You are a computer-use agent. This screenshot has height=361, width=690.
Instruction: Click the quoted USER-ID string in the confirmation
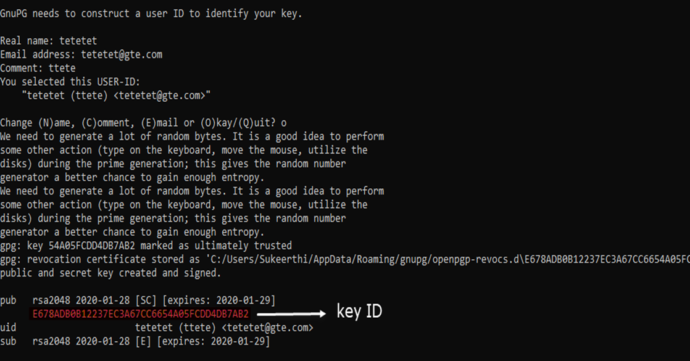pyautogui.click(x=115, y=95)
